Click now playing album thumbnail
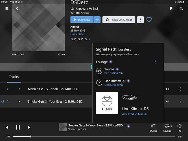Image resolution: width=188 pixels, height=141 pixels. [63, 127]
